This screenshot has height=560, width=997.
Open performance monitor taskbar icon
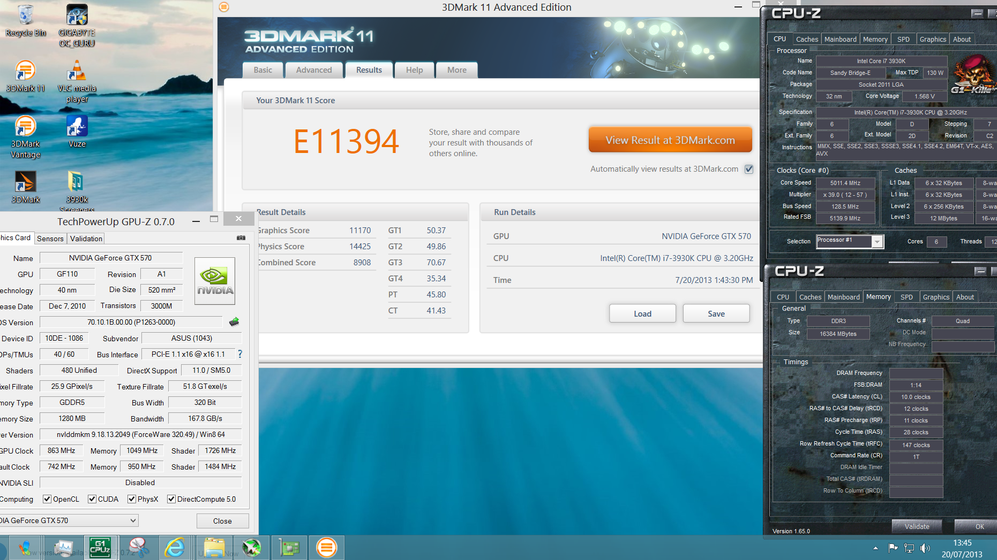coord(63,547)
